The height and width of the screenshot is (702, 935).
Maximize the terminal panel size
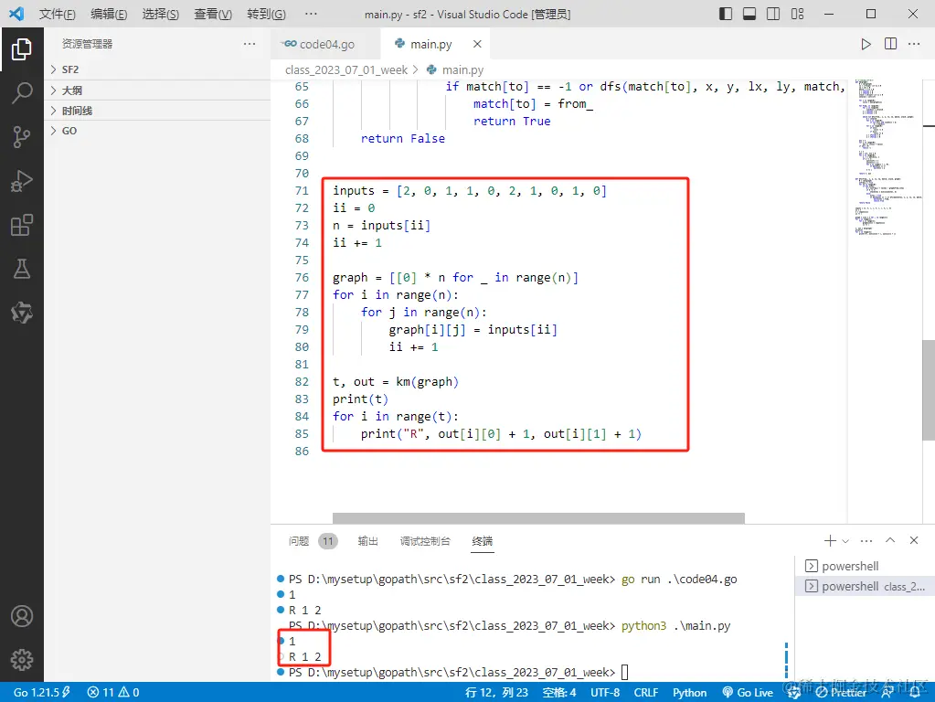(890, 540)
